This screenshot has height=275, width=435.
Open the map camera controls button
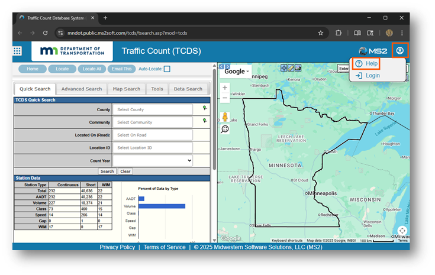click(x=402, y=230)
